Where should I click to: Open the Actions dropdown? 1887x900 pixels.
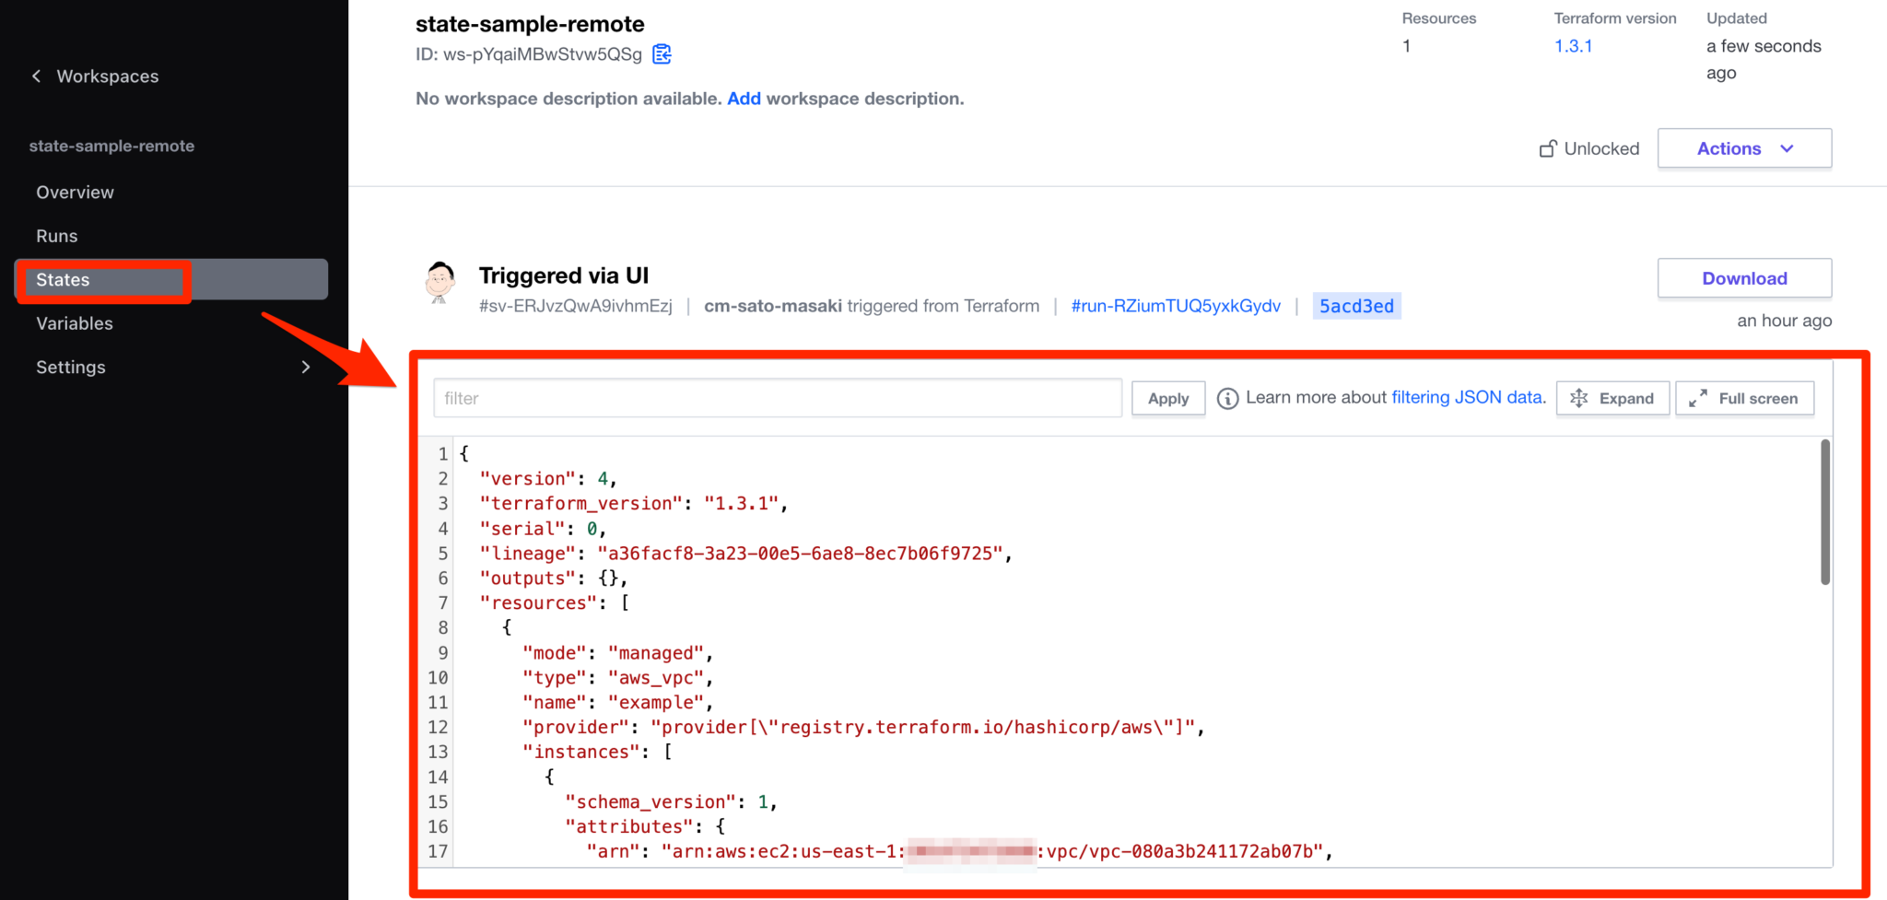[1743, 147]
